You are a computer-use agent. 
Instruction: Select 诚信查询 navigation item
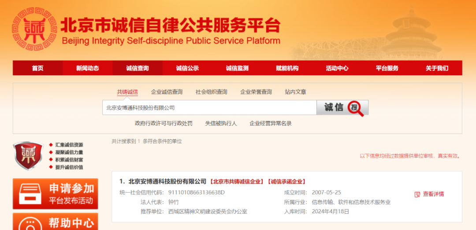pyautogui.click(x=138, y=68)
